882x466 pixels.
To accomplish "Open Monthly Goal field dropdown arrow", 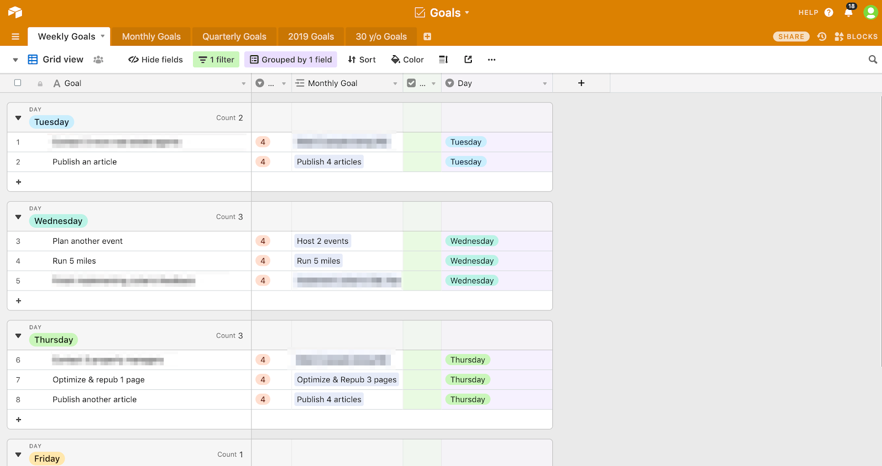I will tap(395, 84).
